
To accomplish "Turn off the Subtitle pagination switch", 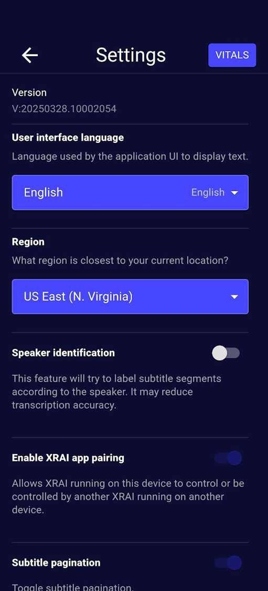I will (x=228, y=563).
